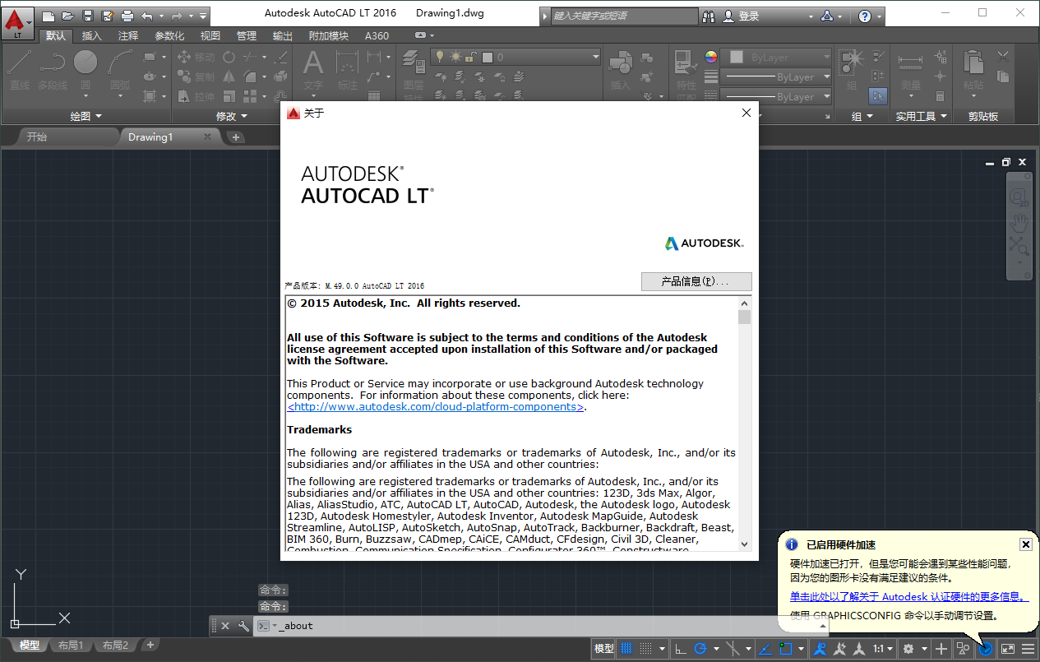Click the Pan hand icon in navigation bar
1040x662 pixels.
coord(1019,221)
